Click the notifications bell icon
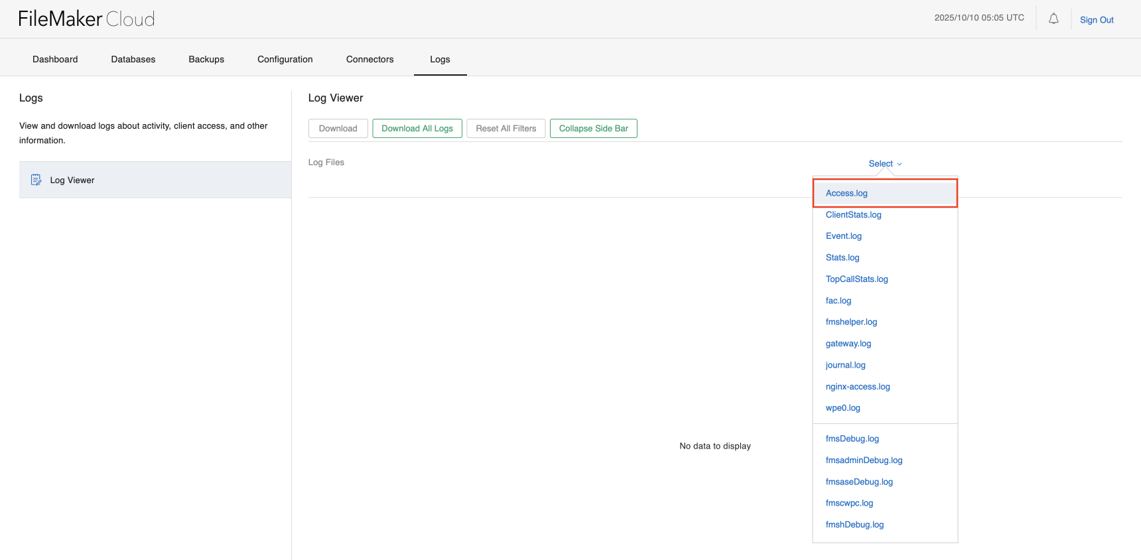The height and width of the screenshot is (560, 1141). coord(1053,19)
